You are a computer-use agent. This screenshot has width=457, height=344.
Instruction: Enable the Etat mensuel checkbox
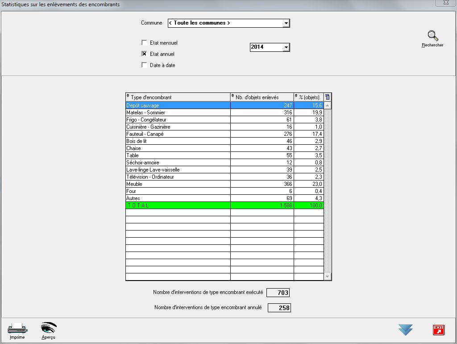click(x=144, y=43)
